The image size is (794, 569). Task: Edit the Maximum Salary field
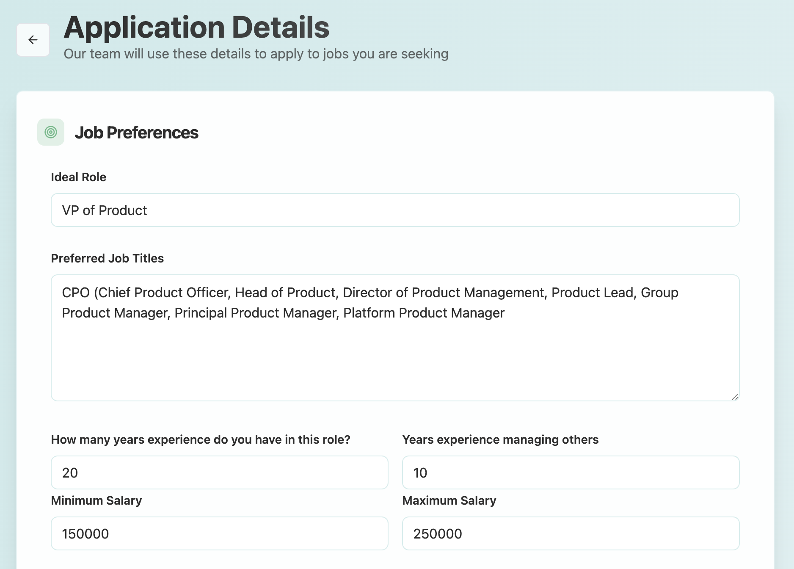click(571, 533)
